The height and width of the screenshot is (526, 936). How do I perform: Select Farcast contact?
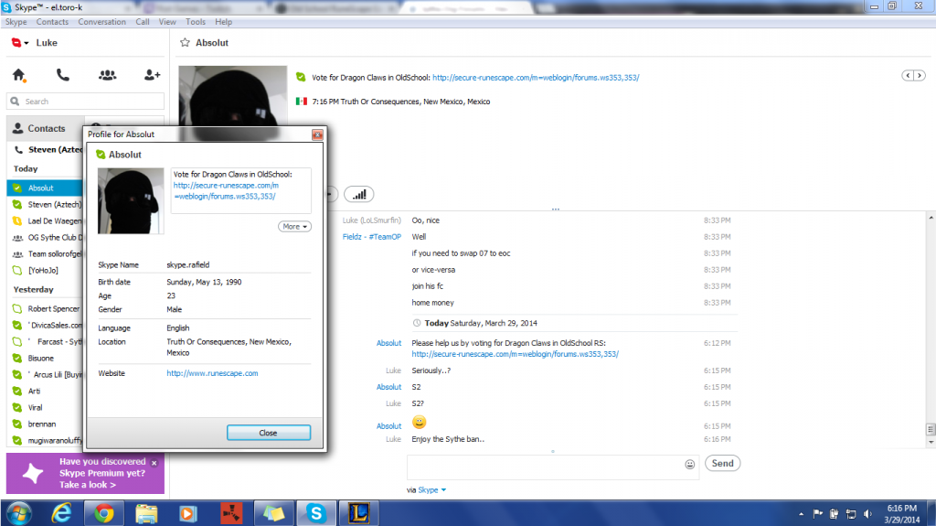tap(46, 341)
